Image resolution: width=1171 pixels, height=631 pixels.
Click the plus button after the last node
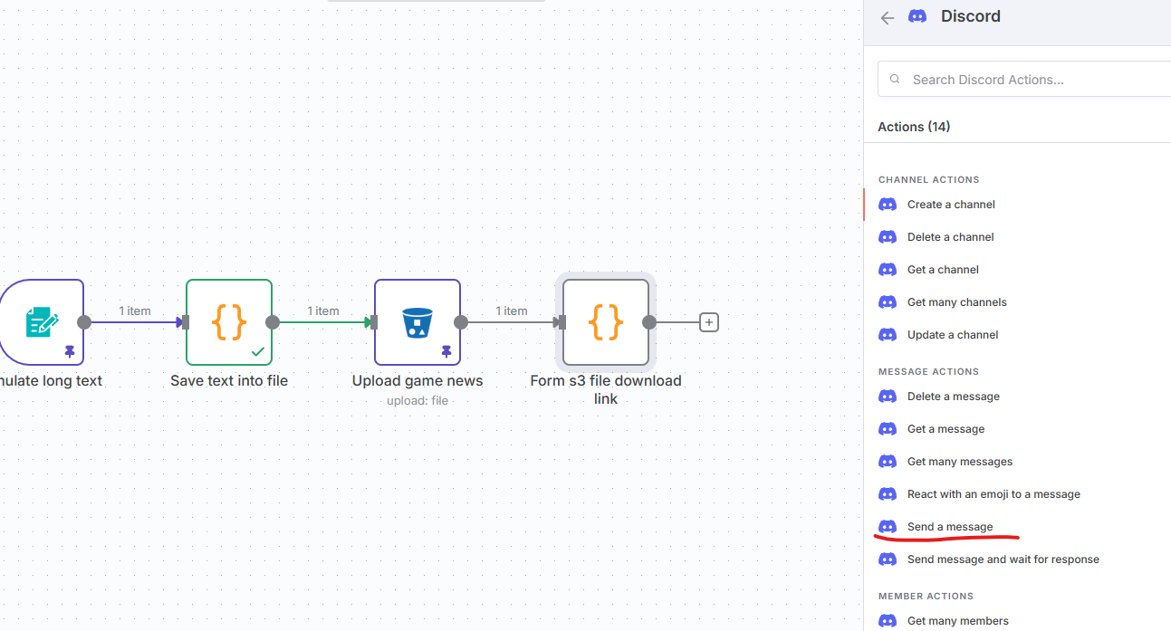point(708,321)
